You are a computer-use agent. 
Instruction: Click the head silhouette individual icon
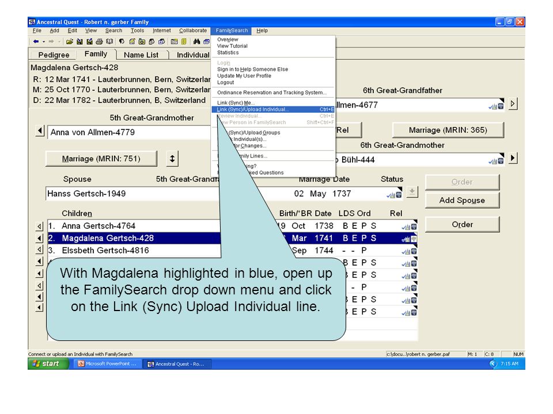tap(122, 41)
